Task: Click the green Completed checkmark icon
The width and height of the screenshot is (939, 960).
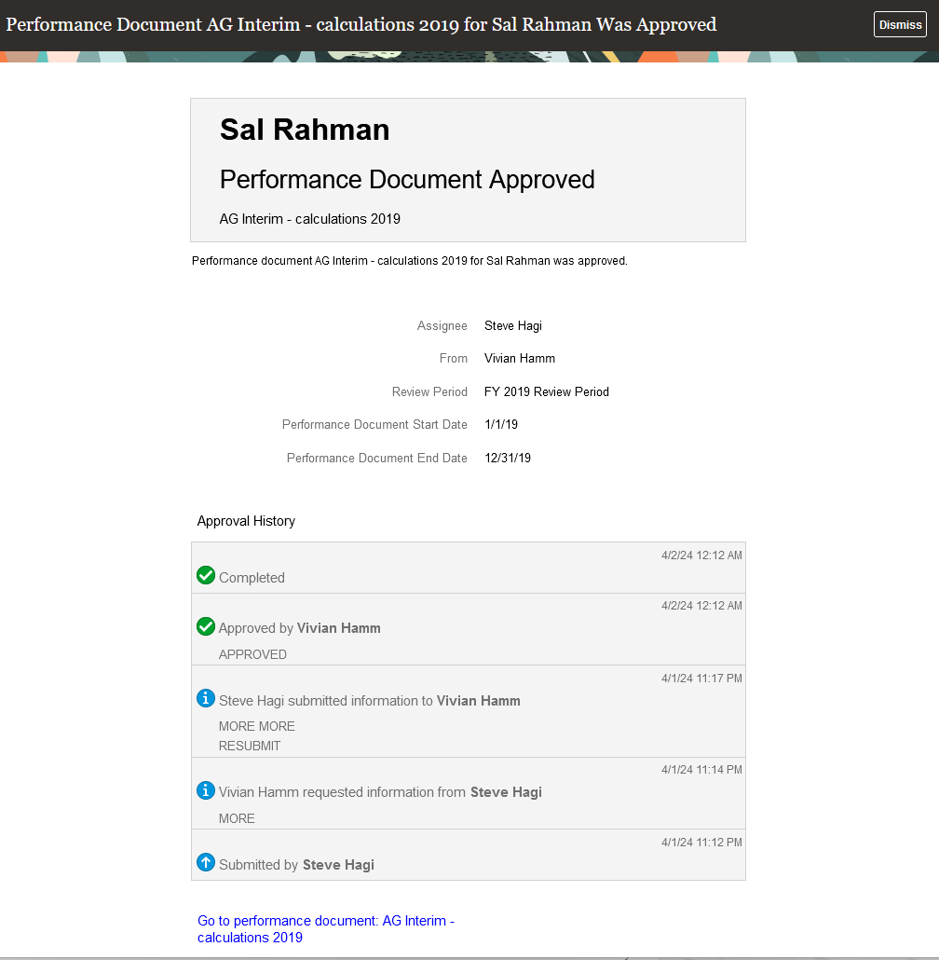Action: pyautogui.click(x=206, y=575)
